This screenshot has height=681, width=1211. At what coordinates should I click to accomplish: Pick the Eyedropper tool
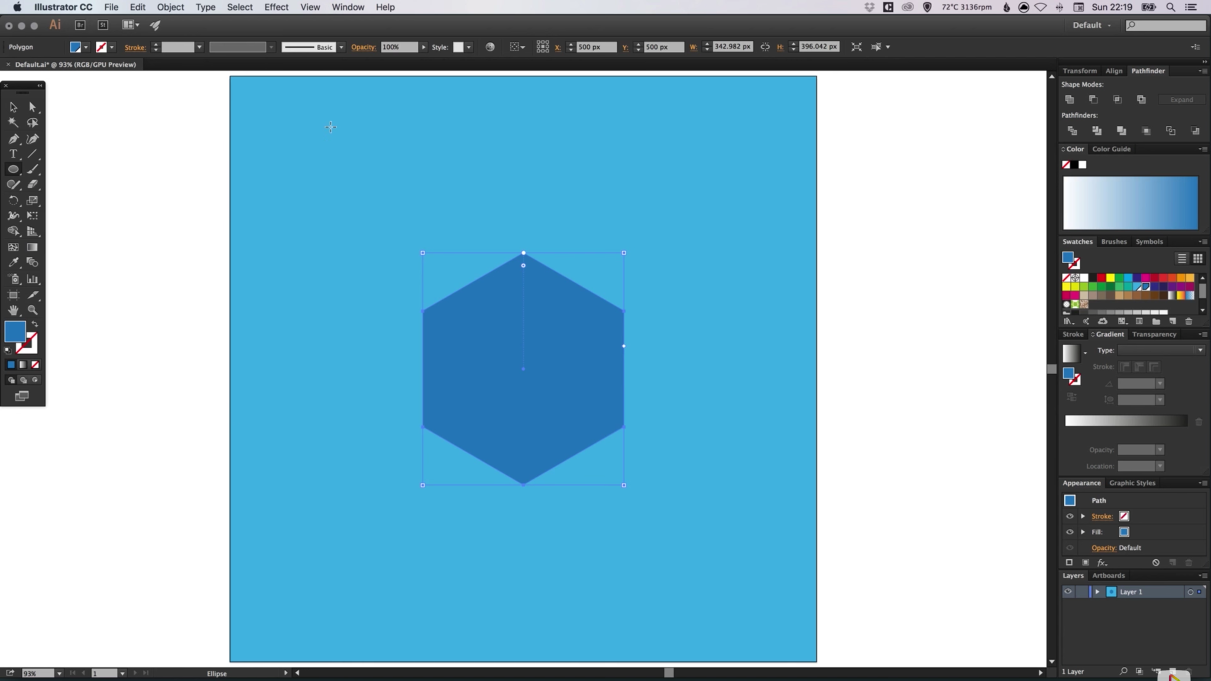(x=13, y=262)
